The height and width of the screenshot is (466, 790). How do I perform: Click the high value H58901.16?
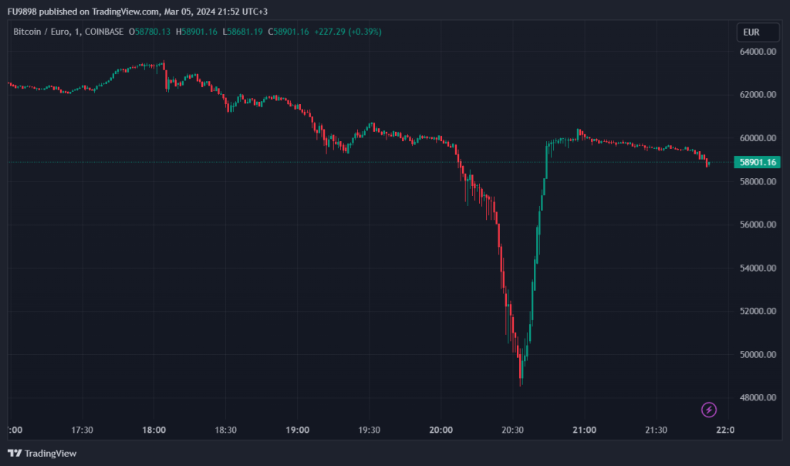point(199,32)
